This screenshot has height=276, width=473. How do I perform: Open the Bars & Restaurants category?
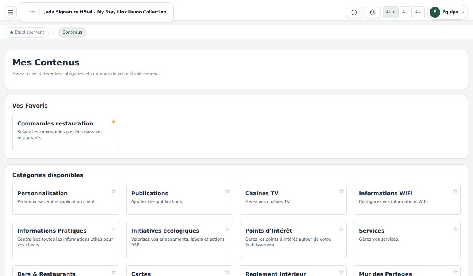[65, 271]
